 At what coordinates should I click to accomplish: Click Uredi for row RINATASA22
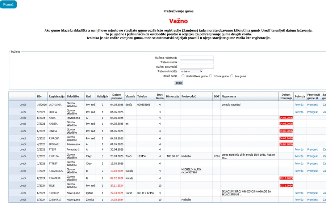tap(23, 171)
